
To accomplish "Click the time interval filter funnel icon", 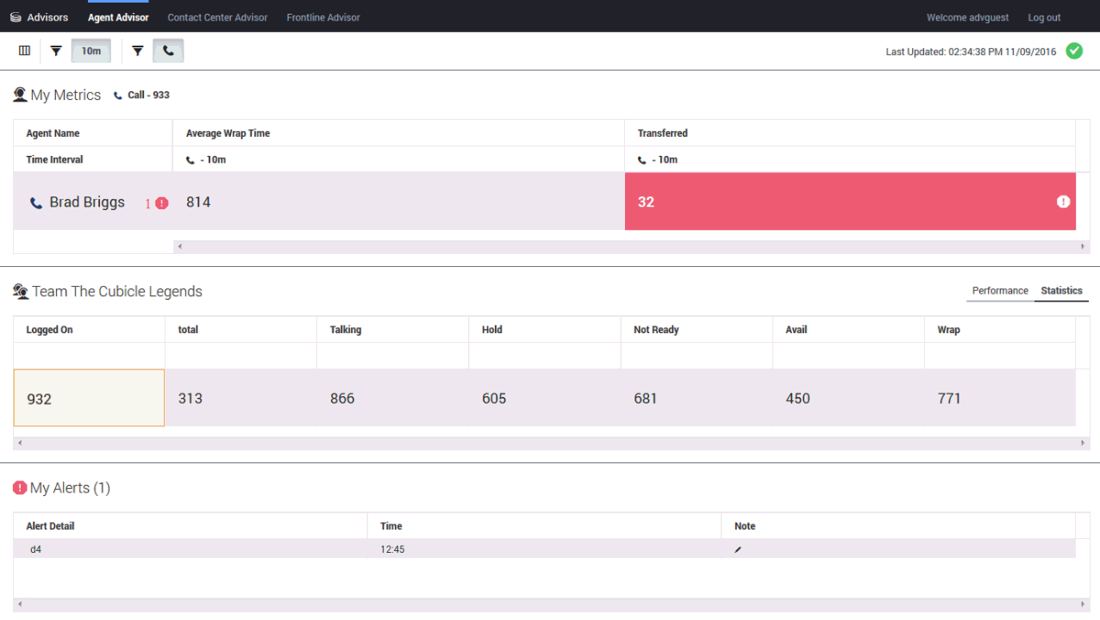I will tap(56, 51).
